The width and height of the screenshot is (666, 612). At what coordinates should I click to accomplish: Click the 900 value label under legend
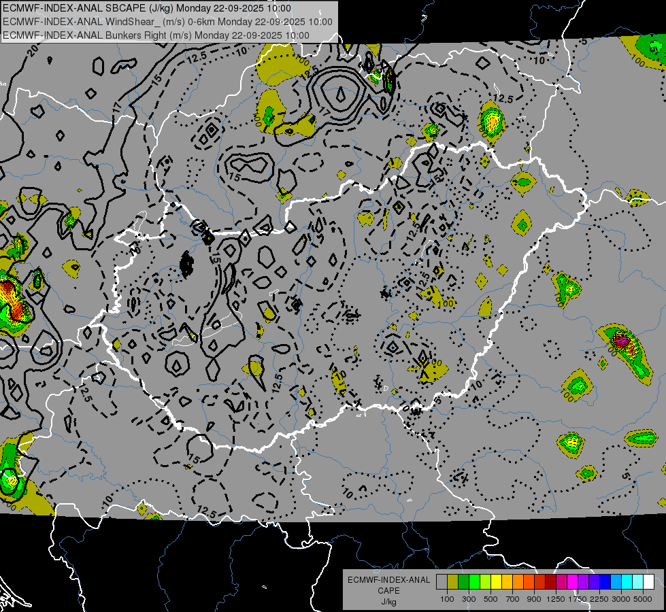tap(534, 598)
